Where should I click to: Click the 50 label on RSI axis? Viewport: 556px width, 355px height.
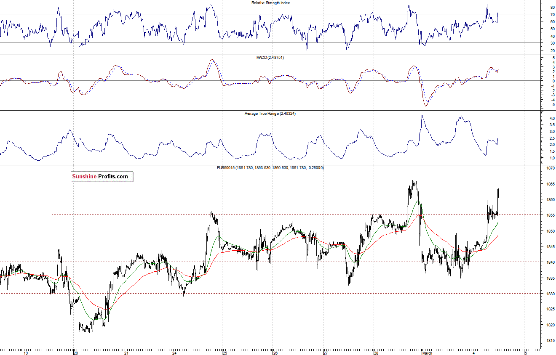pos(552,29)
